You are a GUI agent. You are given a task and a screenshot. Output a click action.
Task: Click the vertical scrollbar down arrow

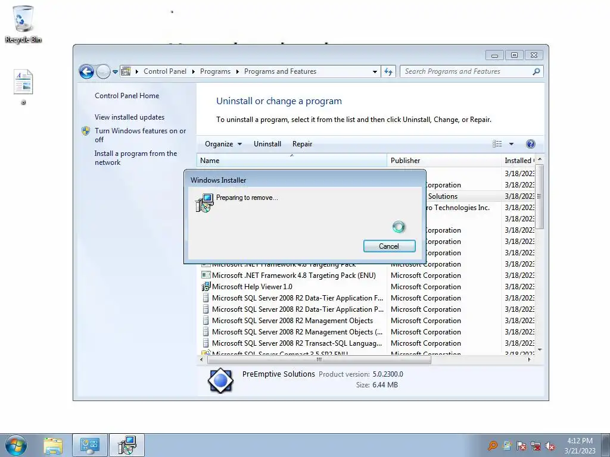(540, 350)
